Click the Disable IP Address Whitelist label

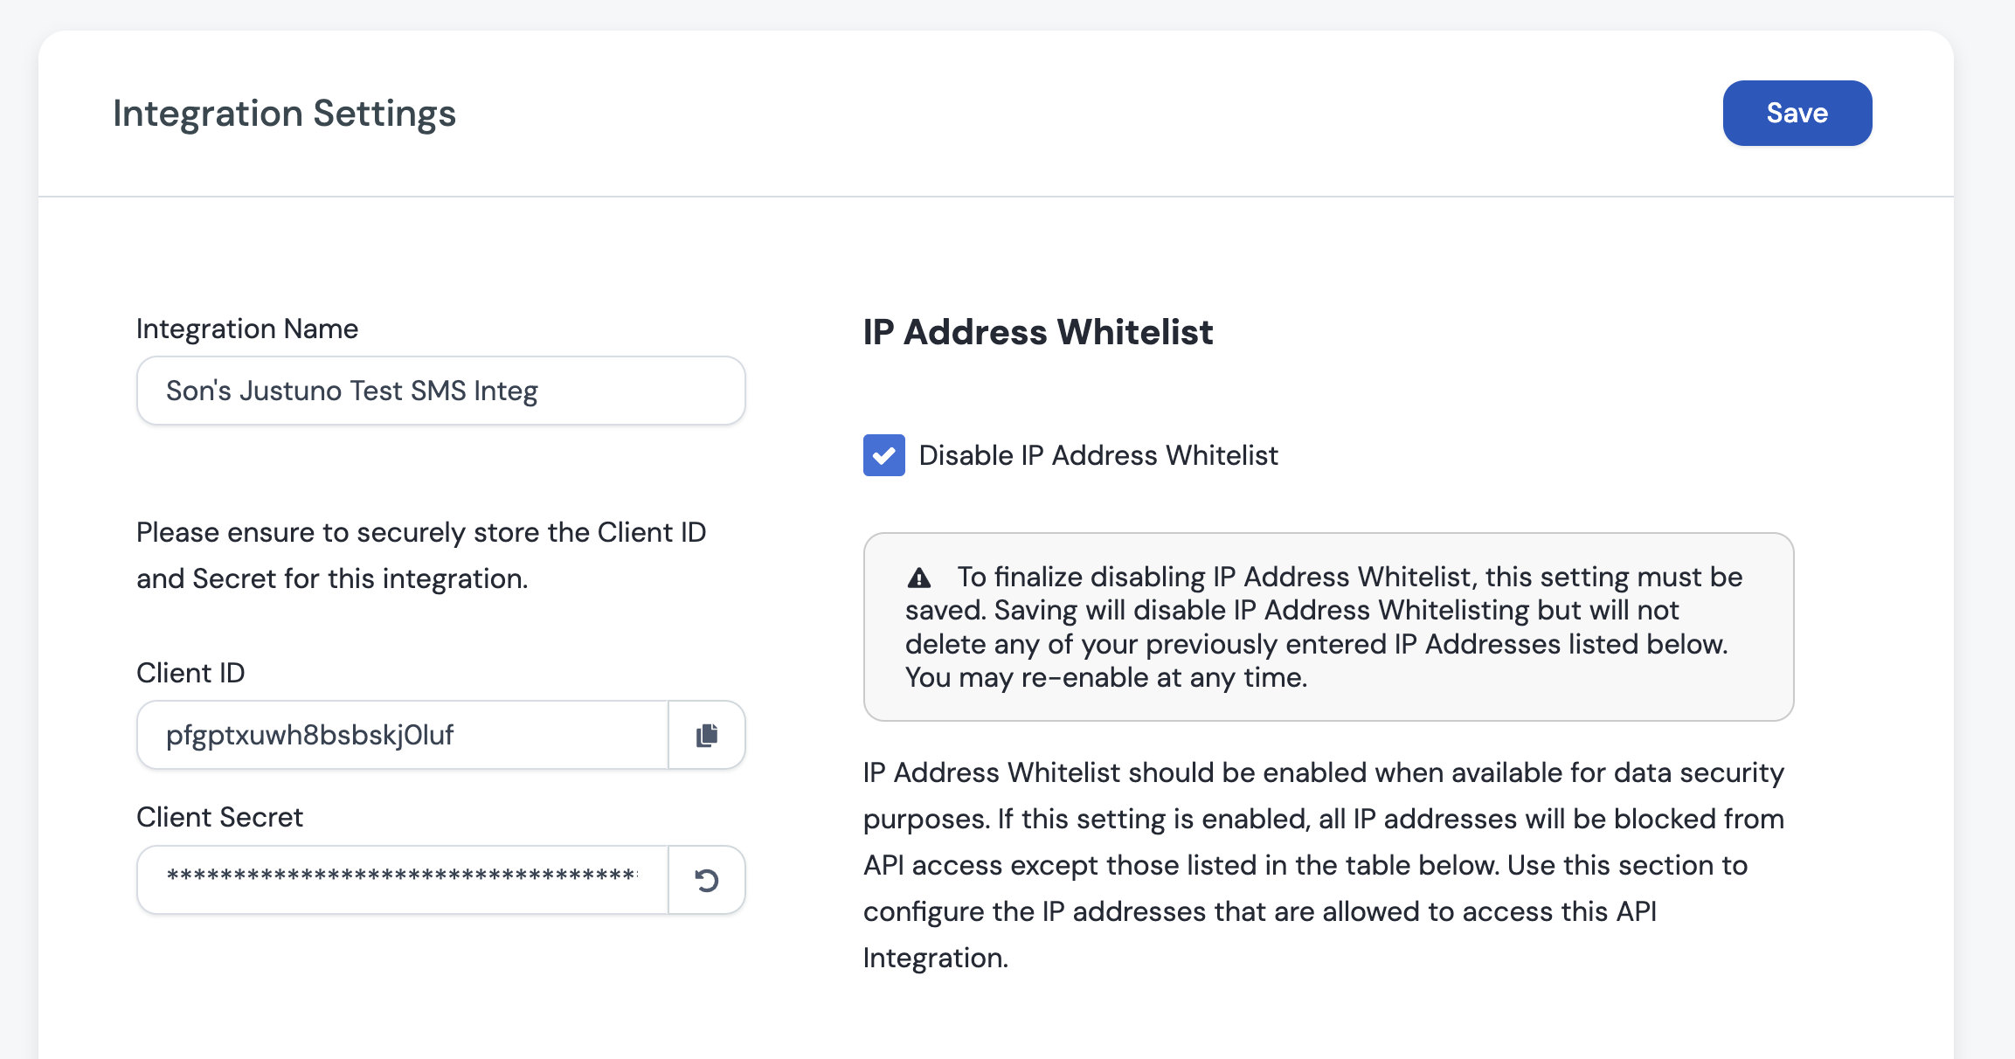tap(1098, 455)
